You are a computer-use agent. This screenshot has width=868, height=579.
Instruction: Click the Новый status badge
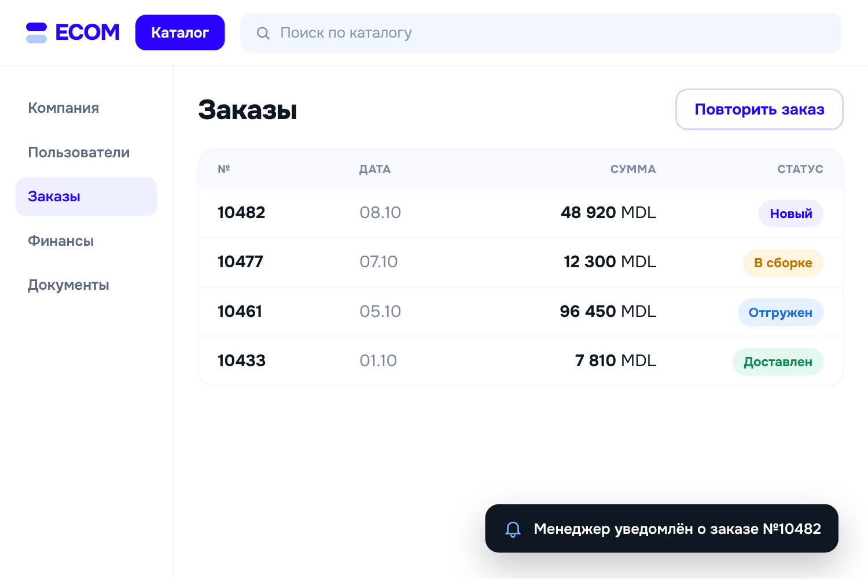791,213
